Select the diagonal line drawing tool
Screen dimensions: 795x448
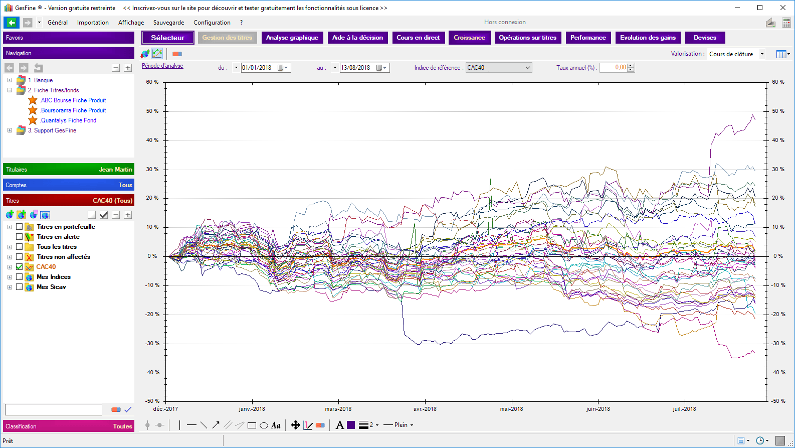204,425
